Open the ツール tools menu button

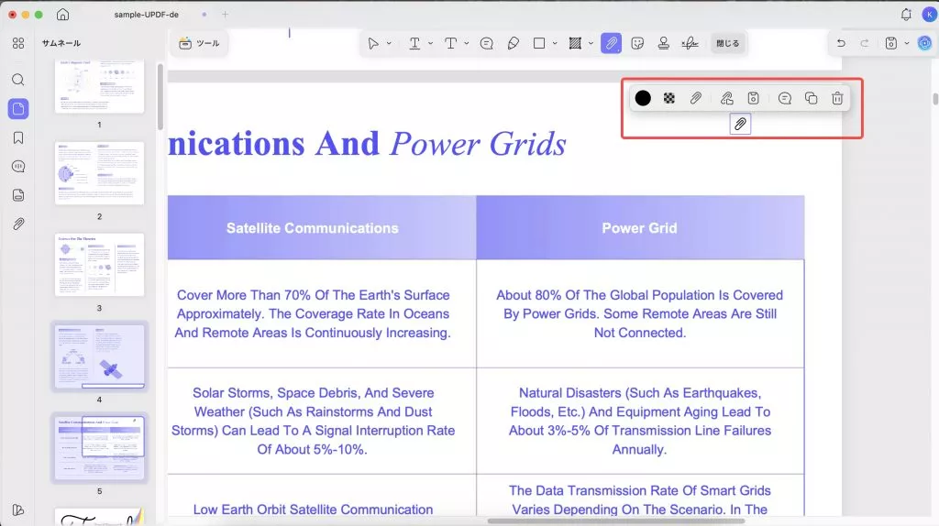(x=199, y=43)
